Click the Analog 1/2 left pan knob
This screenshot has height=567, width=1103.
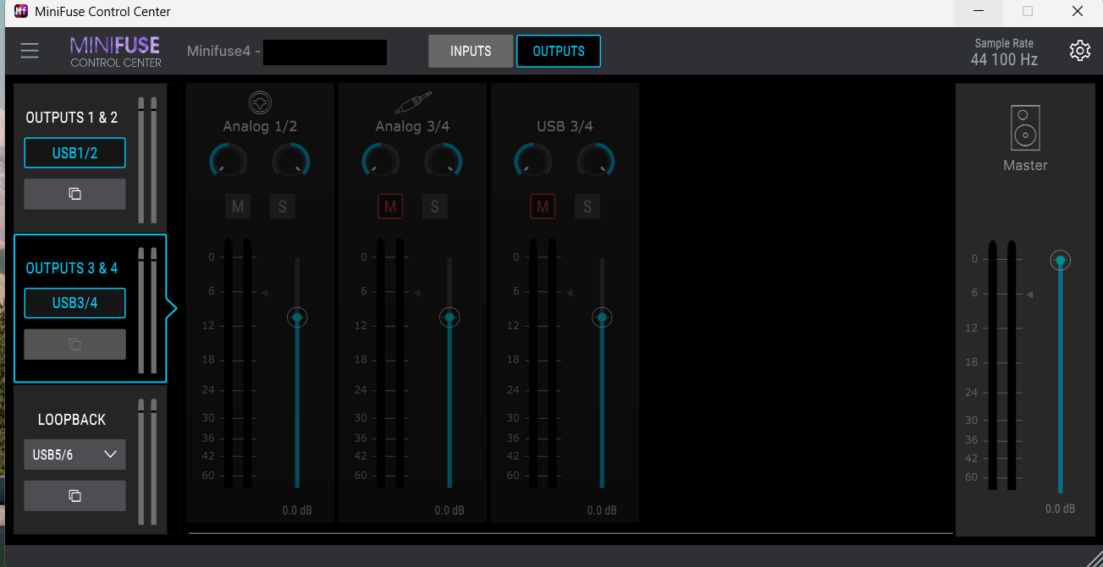229,160
